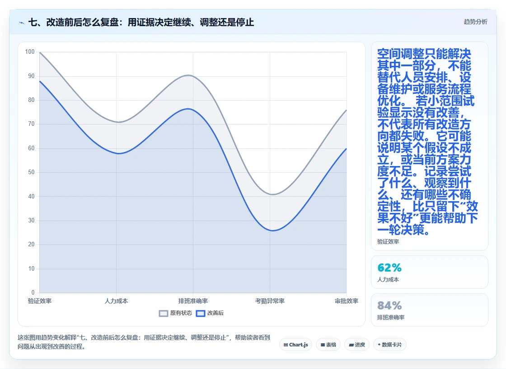
Task: Click the 排班准确率 x-axis label
Action: pos(193,301)
